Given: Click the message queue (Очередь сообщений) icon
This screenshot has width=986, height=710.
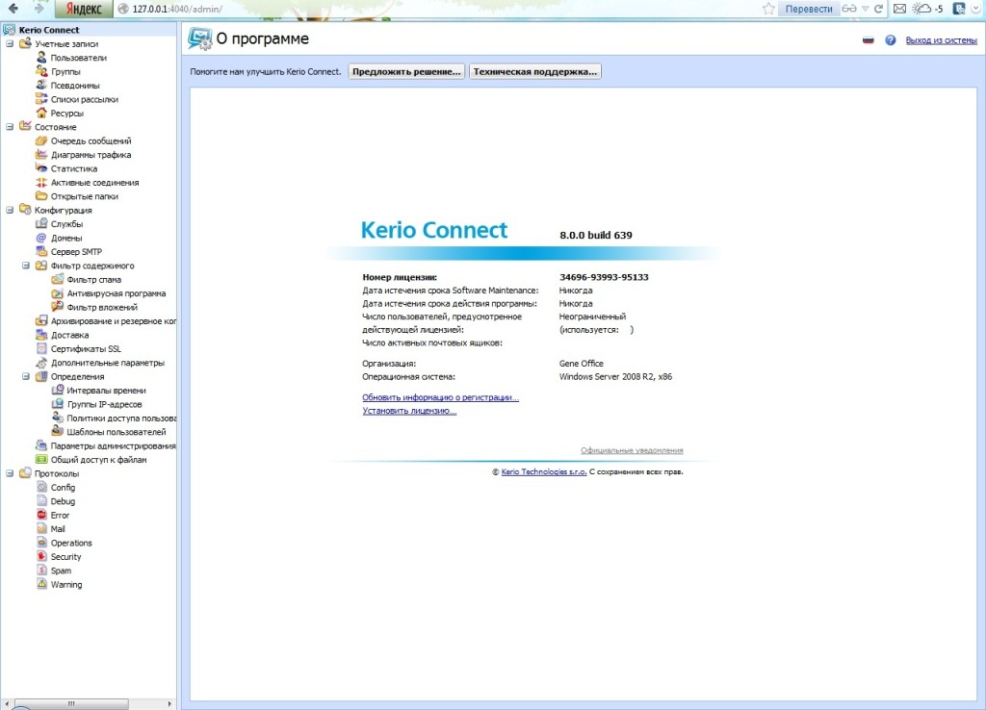Looking at the screenshot, I should (41, 140).
